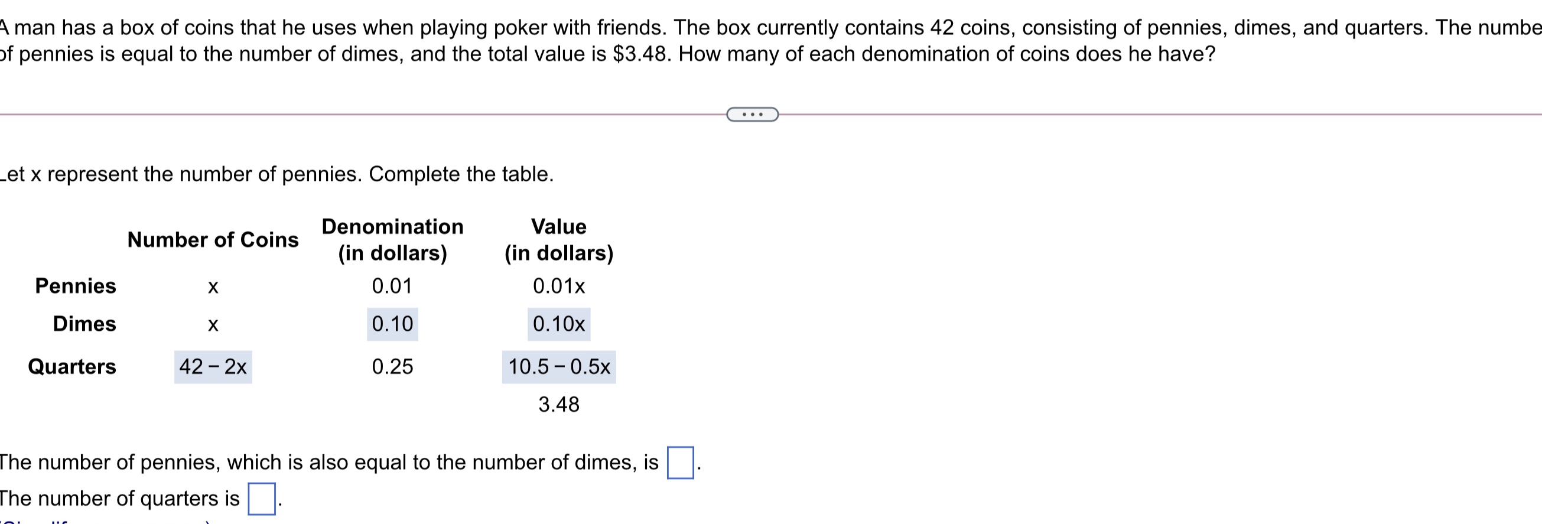1542x524 pixels.
Task: Click the Dimes row label
Action: [83, 324]
